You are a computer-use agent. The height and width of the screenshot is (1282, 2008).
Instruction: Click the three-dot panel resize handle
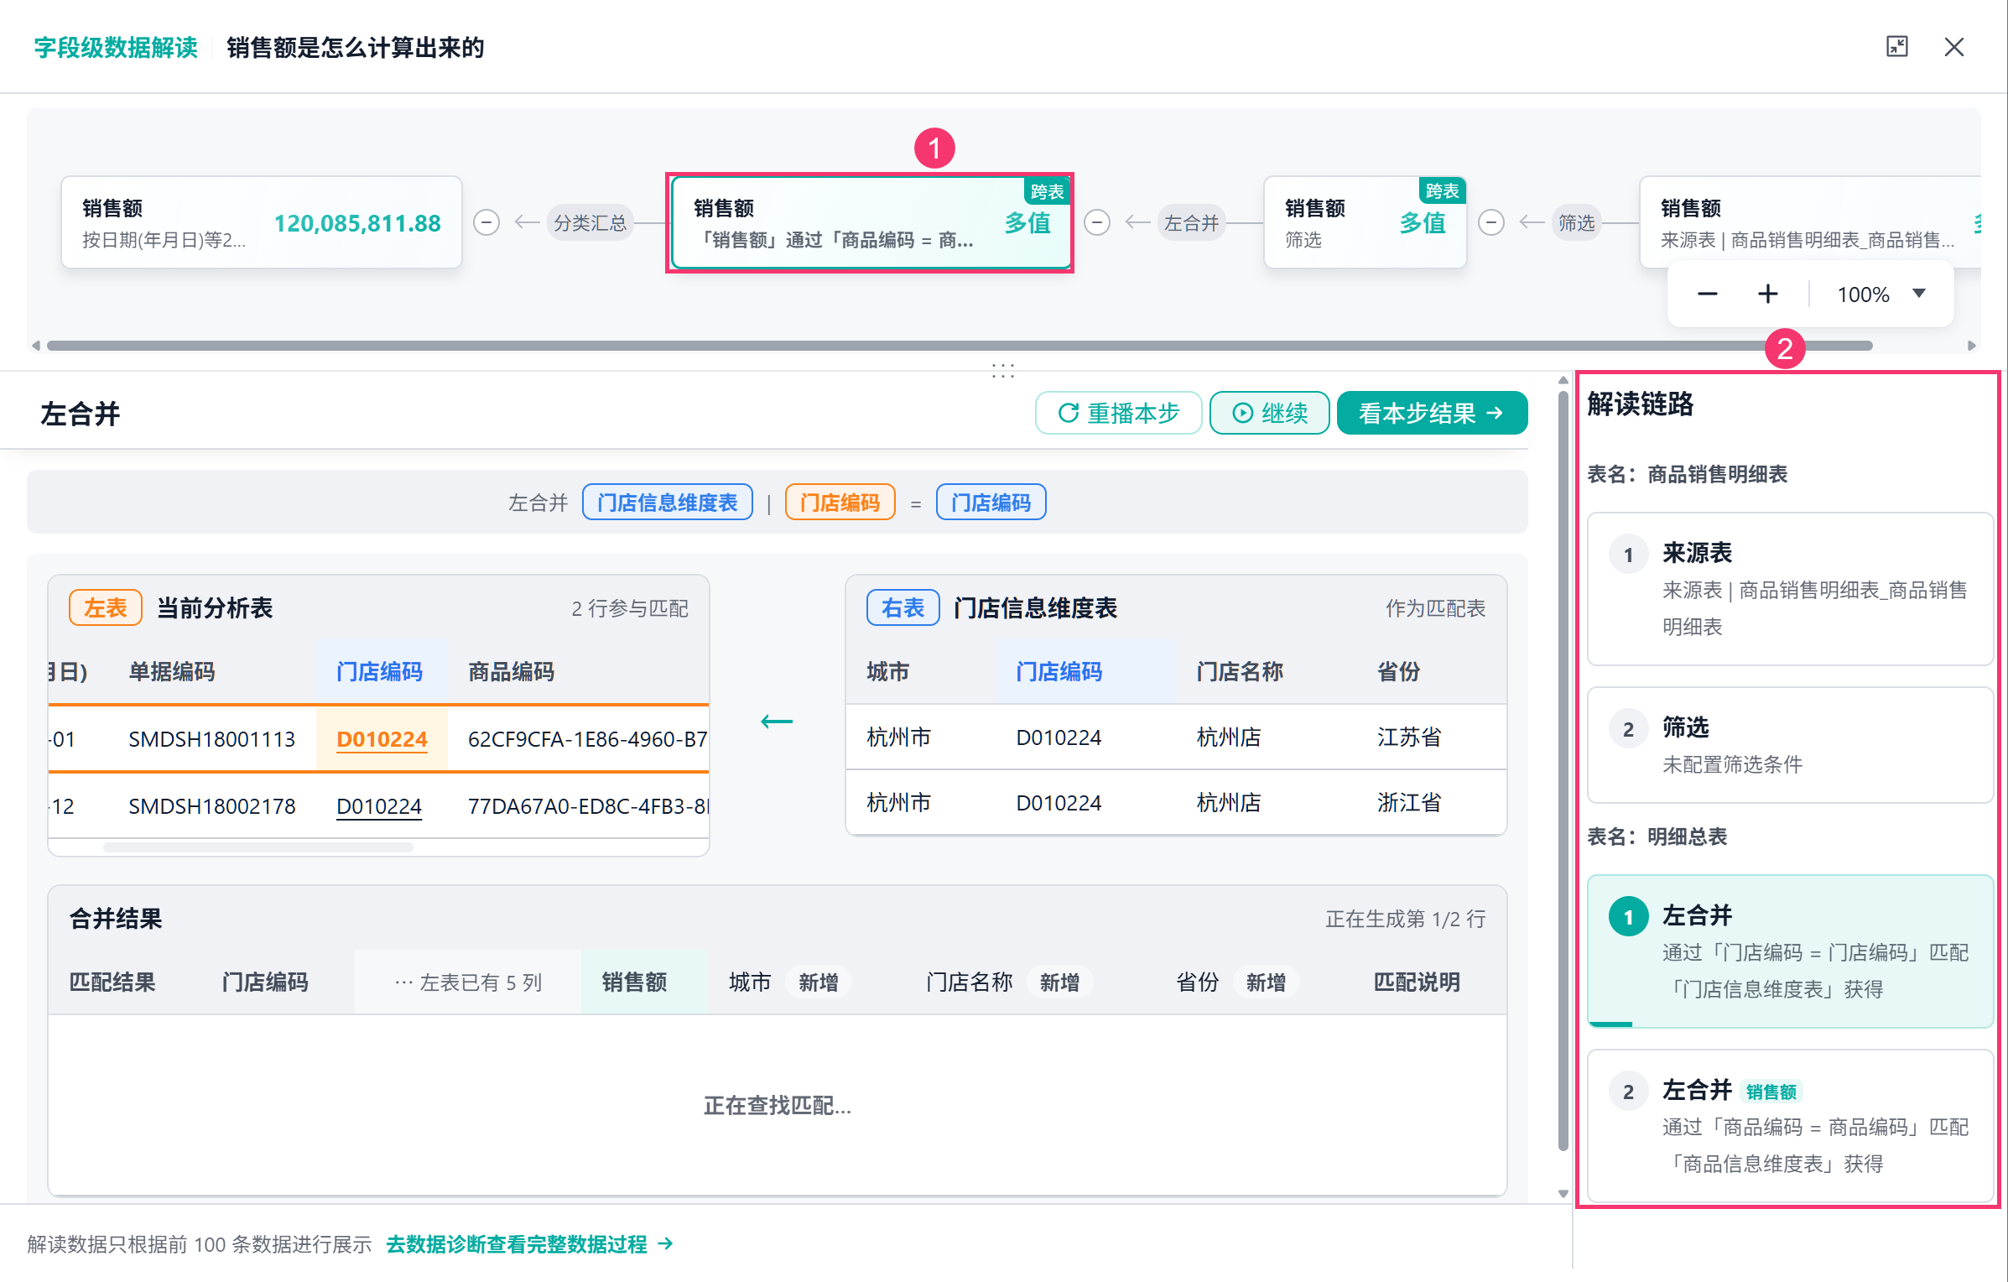click(1003, 370)
